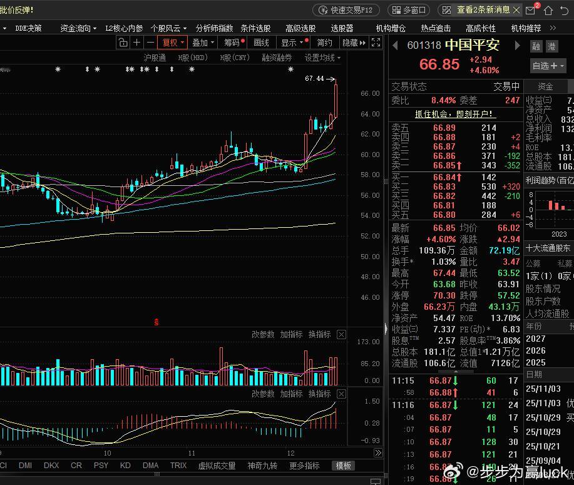Viewport: 574px width, 485px height.
Task: Enter full screen chart mode
Action: 376,43
